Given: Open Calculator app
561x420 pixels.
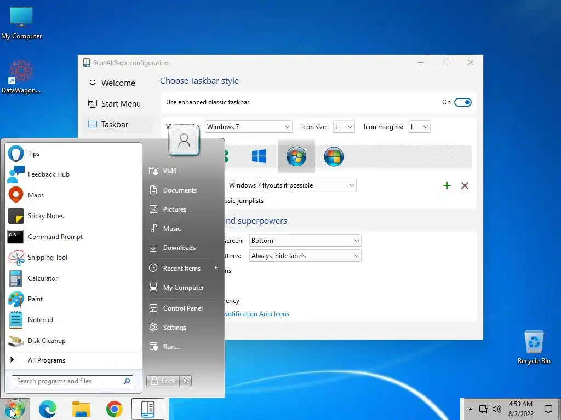Looking at the screenshot, I should [x=73, y=278].
